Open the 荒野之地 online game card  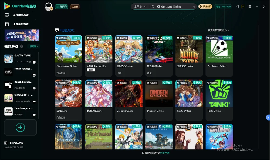coord(189,56)
